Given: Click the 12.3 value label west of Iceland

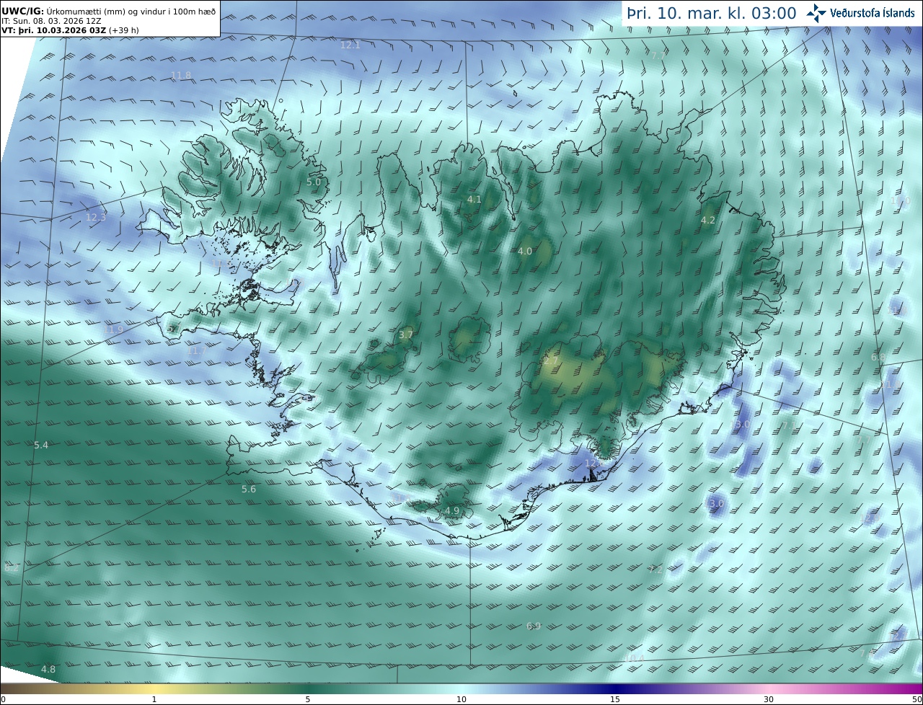Looking at the screenshot, I should click(96, 217).
